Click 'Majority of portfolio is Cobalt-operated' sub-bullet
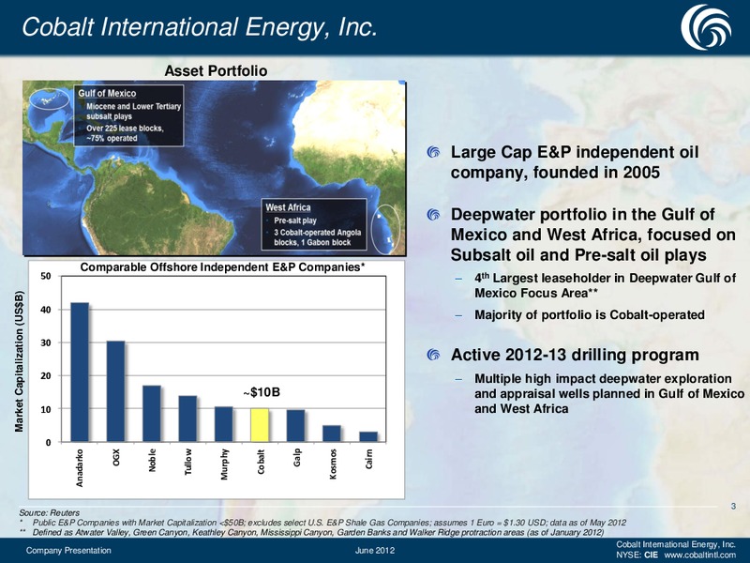The image size is (750, 563). (x=590, y=315)
